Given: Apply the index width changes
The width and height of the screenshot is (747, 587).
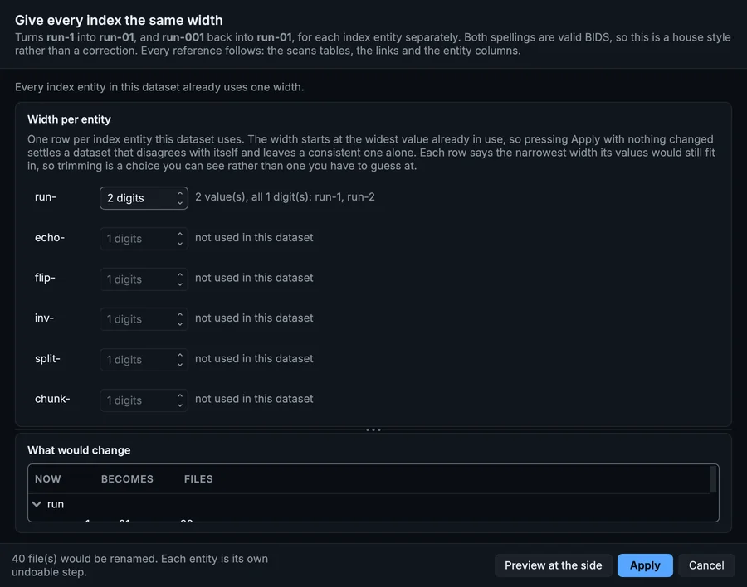Looking at the screenshot, I should pyautogui.click(x=645, y=565).
